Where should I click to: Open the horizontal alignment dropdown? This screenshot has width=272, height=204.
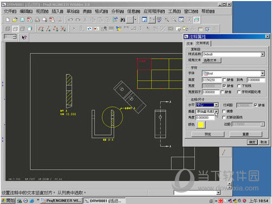coord(216,105)
